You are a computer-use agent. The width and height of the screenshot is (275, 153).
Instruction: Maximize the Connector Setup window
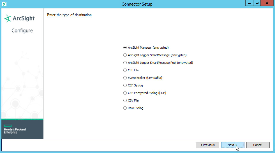pos(256,3)
